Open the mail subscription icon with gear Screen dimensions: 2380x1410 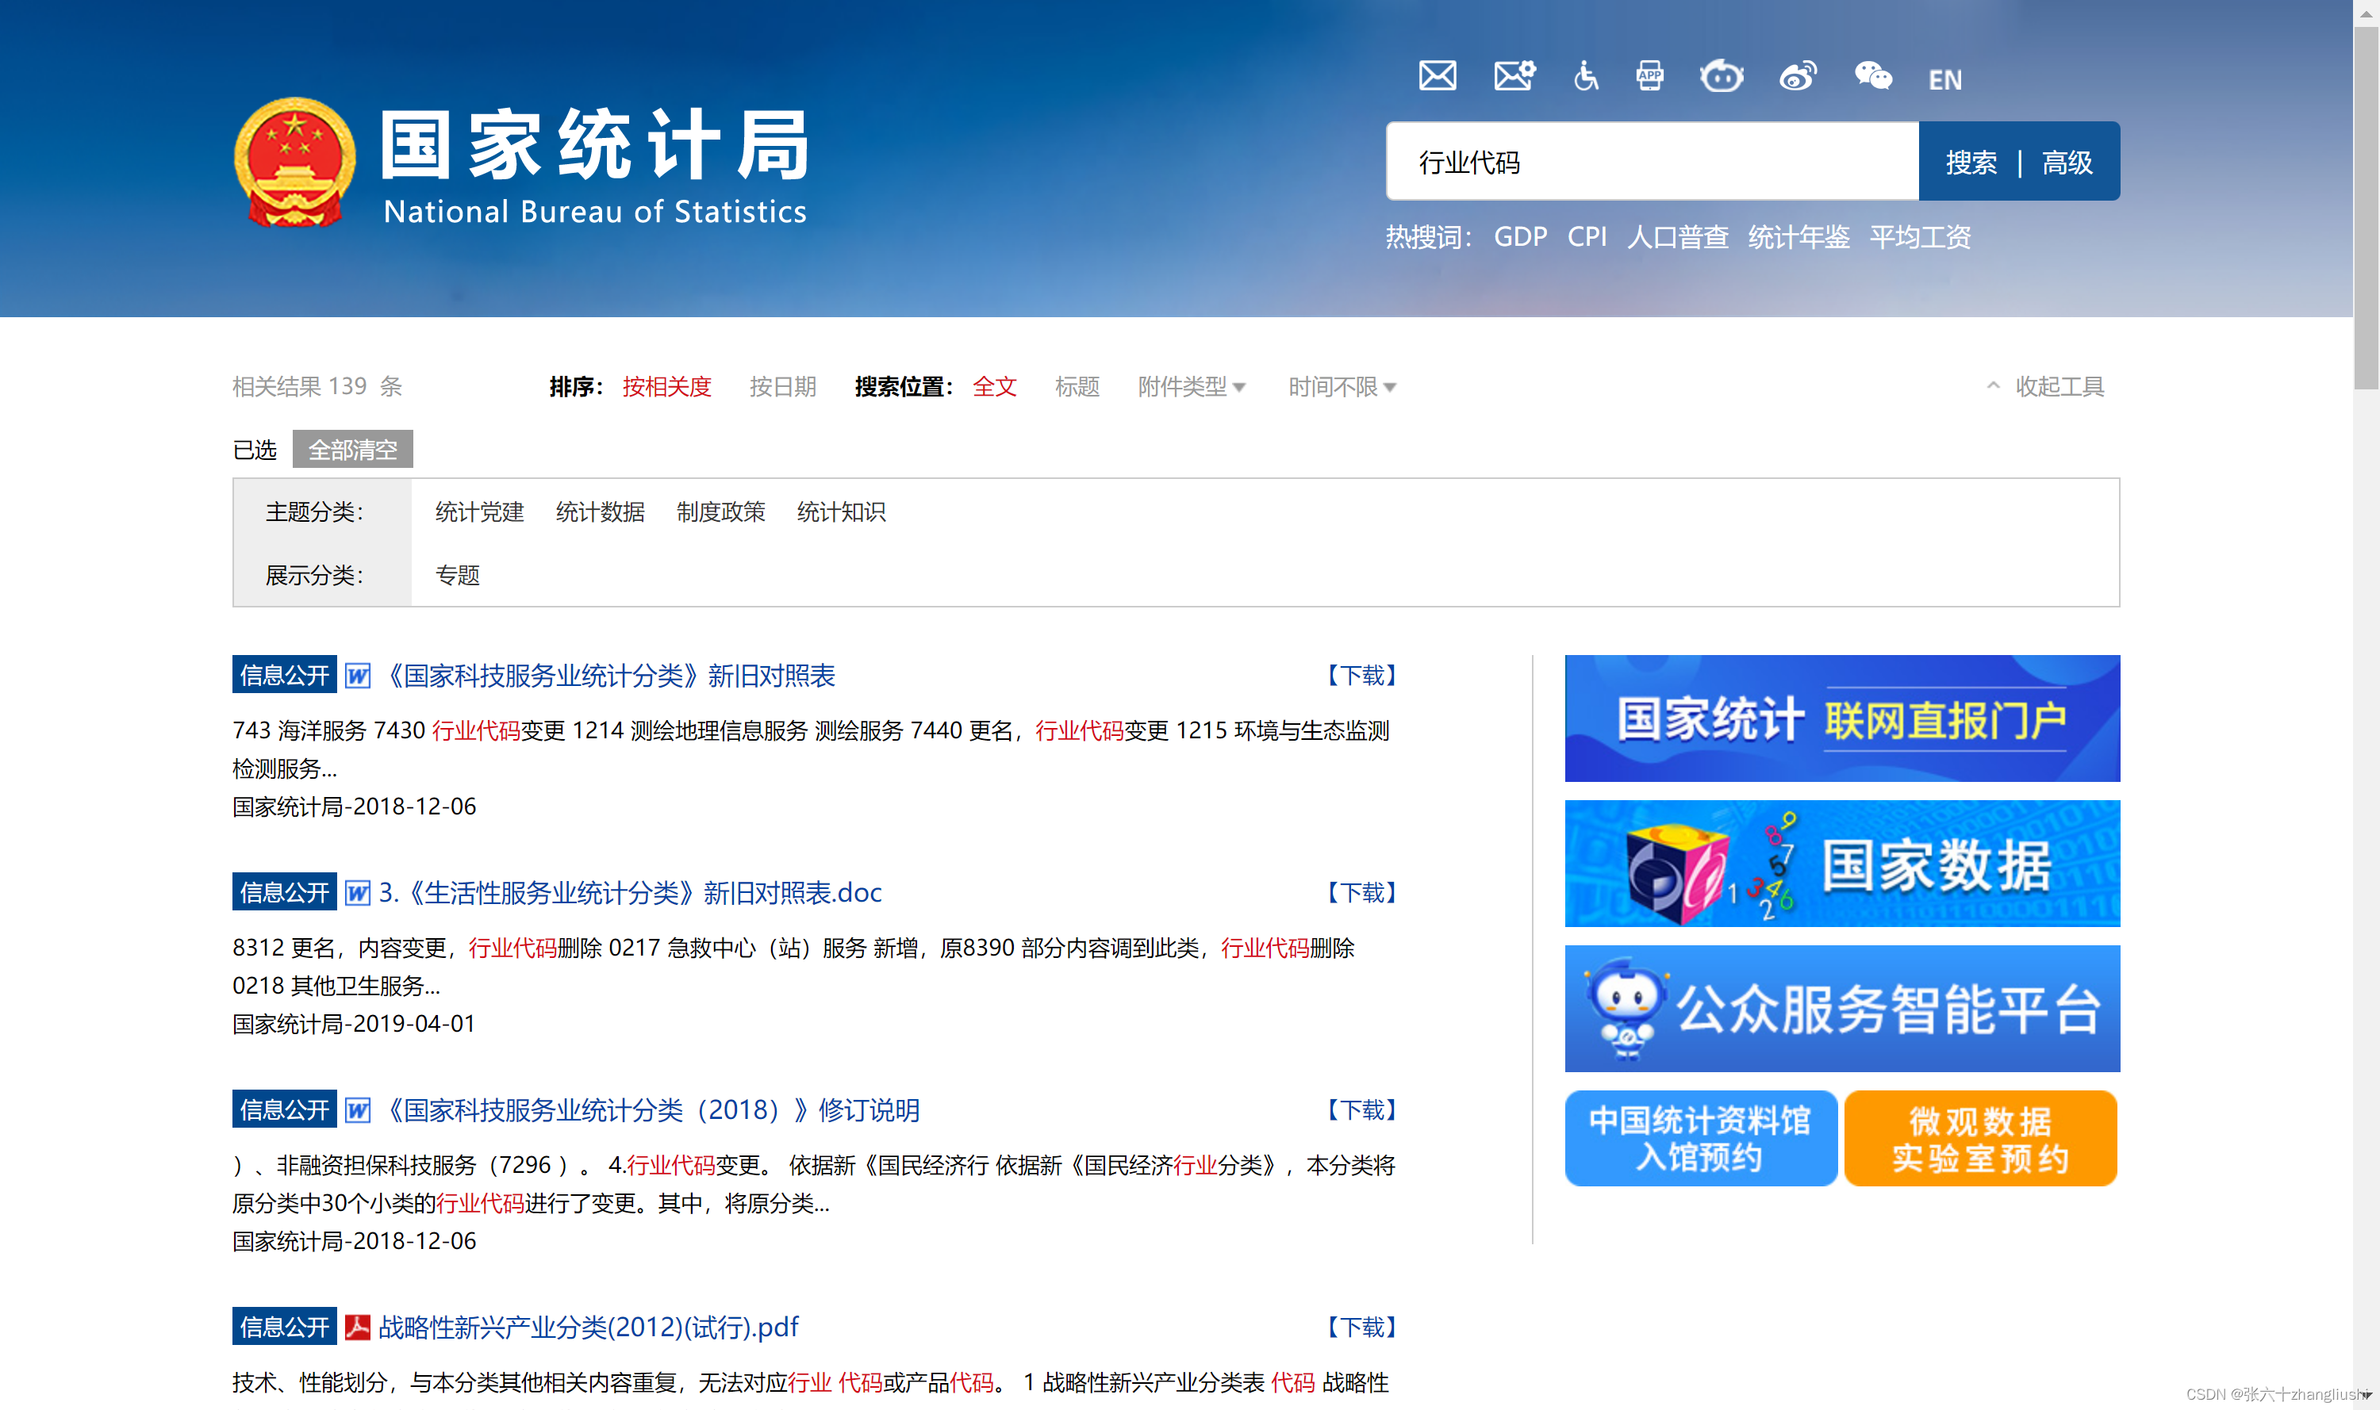click(1514, 76)
